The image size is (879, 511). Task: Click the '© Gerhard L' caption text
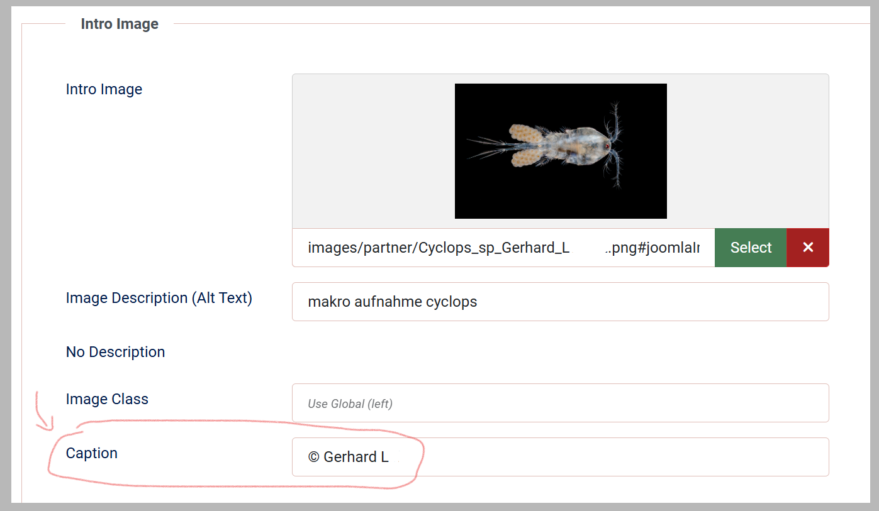point(348,457)
